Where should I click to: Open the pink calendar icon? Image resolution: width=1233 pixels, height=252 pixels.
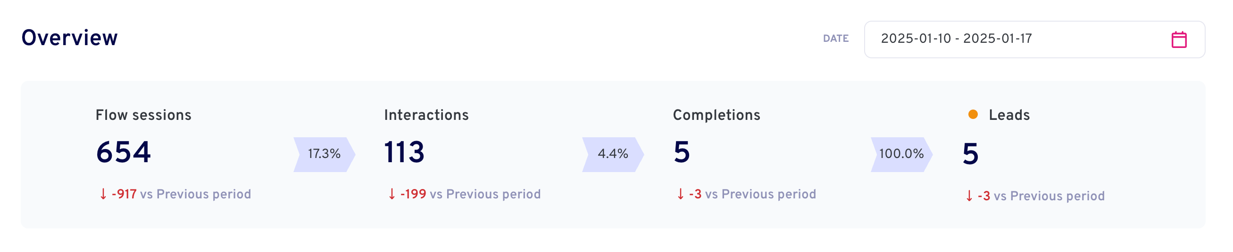click(x=1178, y=39)
